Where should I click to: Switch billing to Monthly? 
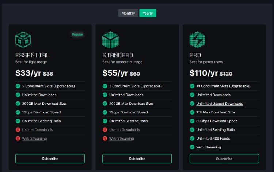[128, 13]
